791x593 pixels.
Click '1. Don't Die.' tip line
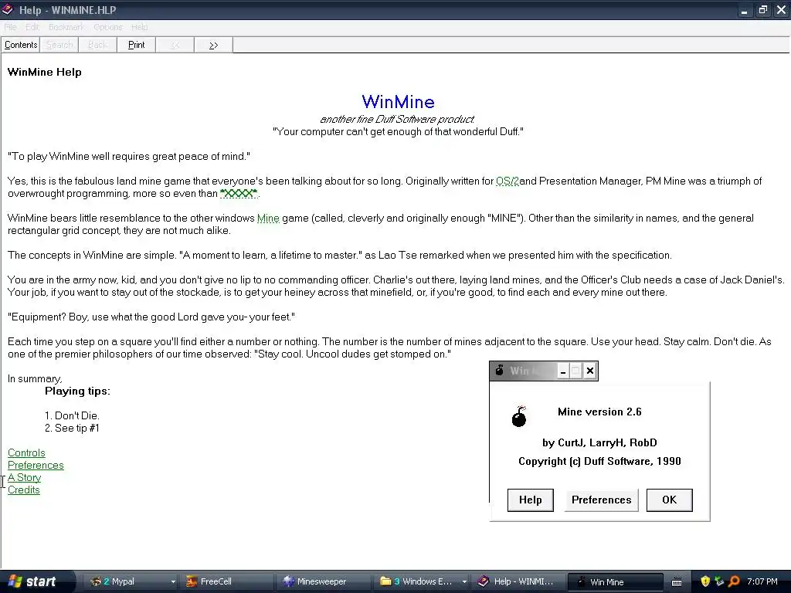(72, 415)
